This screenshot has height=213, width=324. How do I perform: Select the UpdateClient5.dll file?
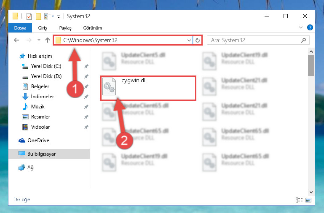134,61
